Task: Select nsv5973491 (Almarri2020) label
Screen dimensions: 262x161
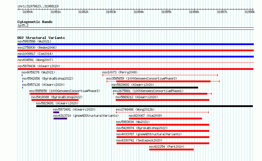Action: tap(74, 109)
